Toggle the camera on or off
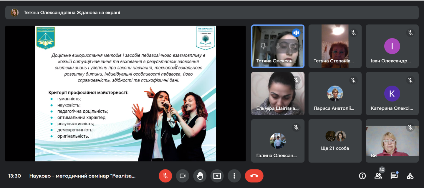This screenshot has height=188, width=424. click(x=183, y=176)
